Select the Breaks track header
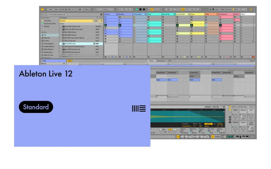 coord(125,14)
